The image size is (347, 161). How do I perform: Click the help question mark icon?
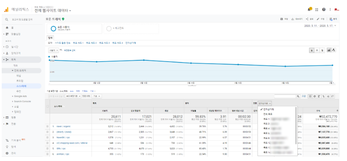(x=324, y=9)
